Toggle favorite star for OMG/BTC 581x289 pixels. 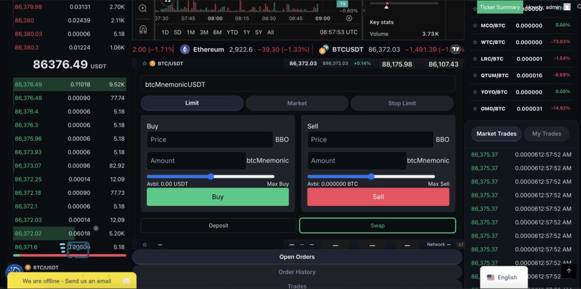click(474, 108)
